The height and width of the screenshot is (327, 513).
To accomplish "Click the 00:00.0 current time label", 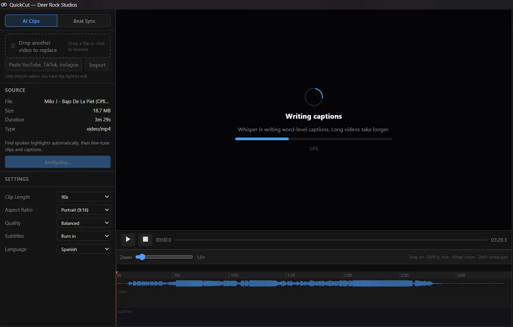I will 163,240.
